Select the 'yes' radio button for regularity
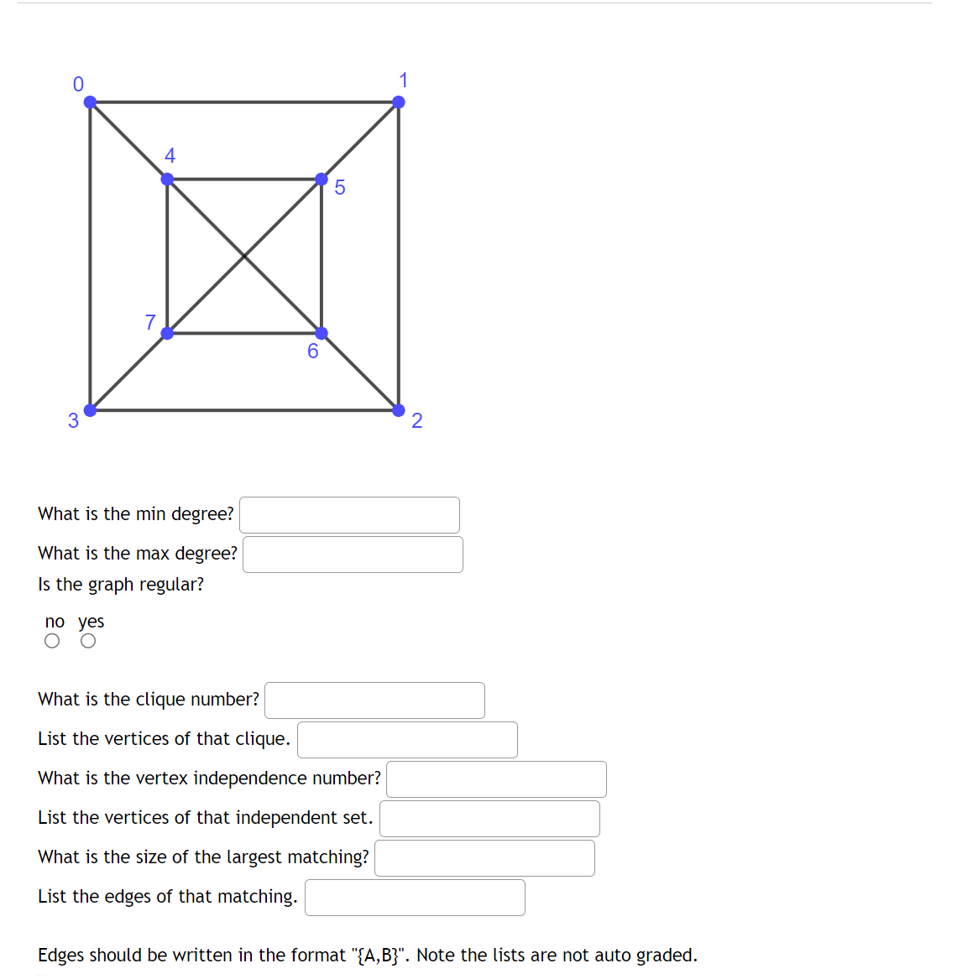This screenshot has height=979, width=978. pyautogui.click(x=88, y=640)
